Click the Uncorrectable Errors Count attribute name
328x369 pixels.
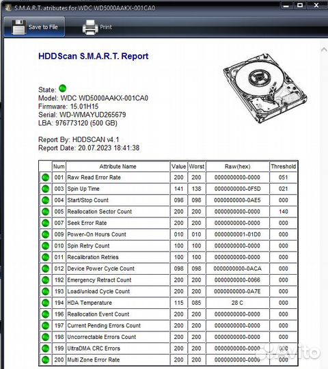click(101, 337)
